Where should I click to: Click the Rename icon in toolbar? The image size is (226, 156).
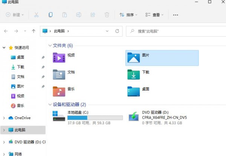coord(78,15)
